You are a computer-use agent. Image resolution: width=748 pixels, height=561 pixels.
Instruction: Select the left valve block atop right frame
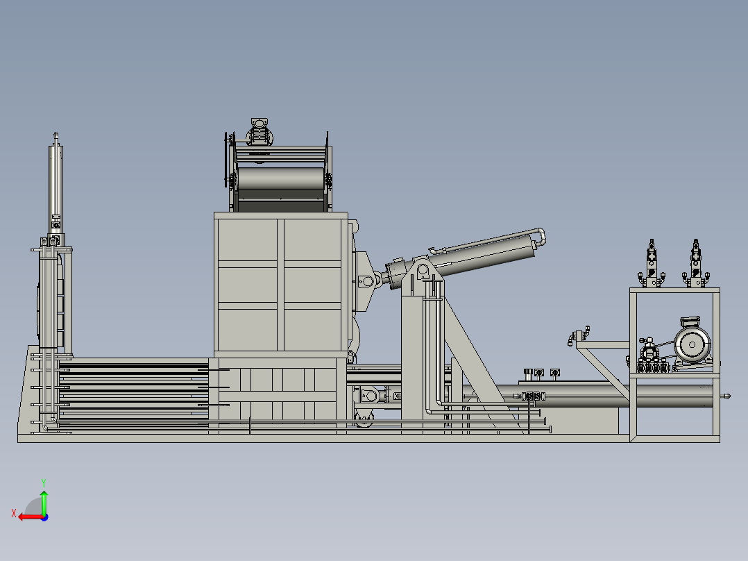pos(651,264)
